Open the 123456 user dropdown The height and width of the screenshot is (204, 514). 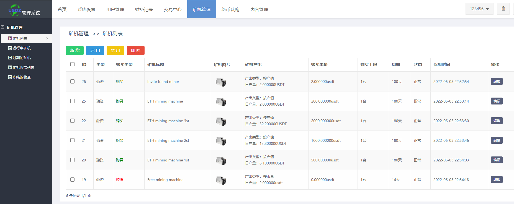click(479, 9)
